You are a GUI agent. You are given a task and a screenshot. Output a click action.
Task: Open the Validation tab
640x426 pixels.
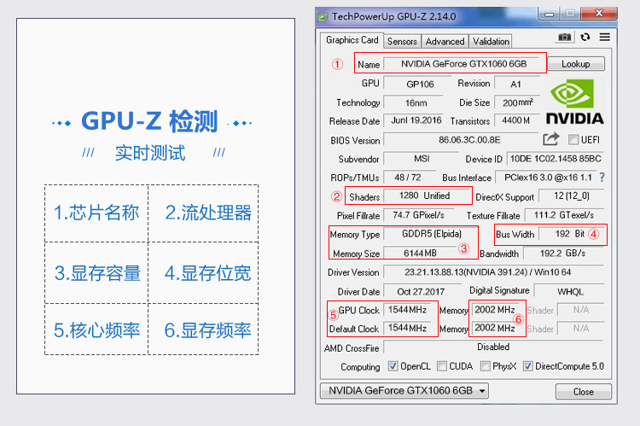pos(491,41)
